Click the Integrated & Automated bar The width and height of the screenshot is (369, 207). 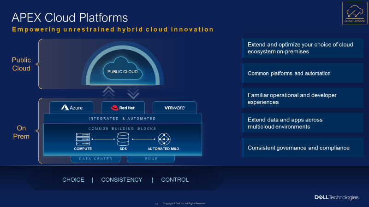pos(123,119)
